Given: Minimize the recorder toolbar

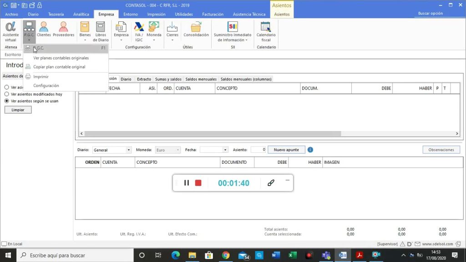Looking at the screenshot, I should (x=288, y=180).
